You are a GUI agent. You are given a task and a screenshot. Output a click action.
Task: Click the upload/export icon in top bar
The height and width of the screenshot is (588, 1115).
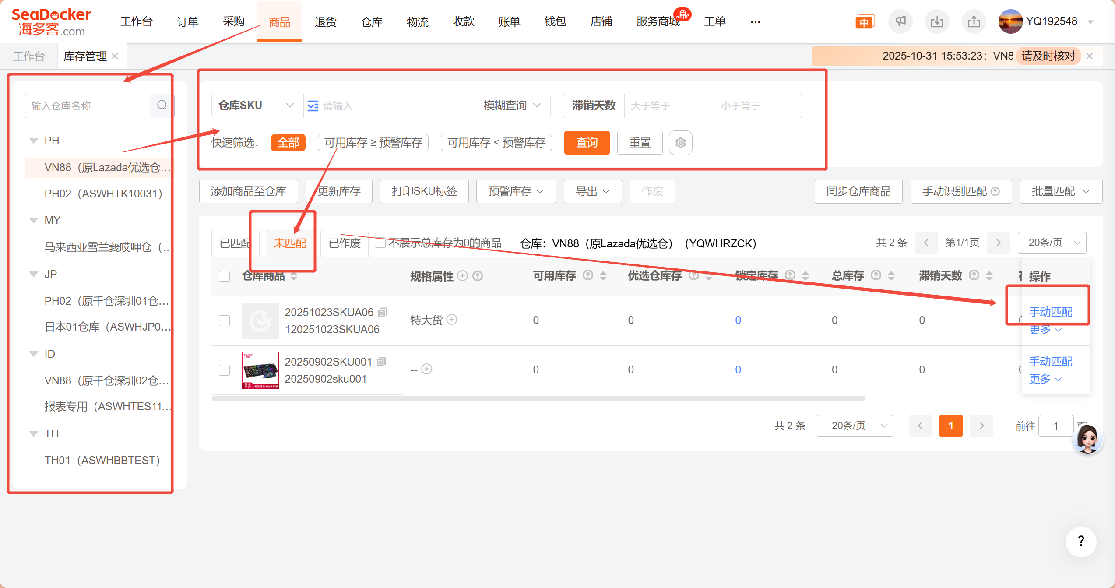click(974, 21)
